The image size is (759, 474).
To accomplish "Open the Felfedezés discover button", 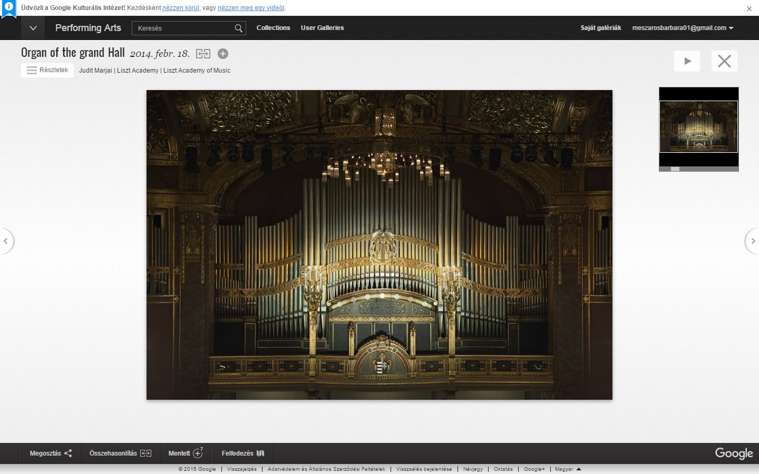I will [243, 453].
